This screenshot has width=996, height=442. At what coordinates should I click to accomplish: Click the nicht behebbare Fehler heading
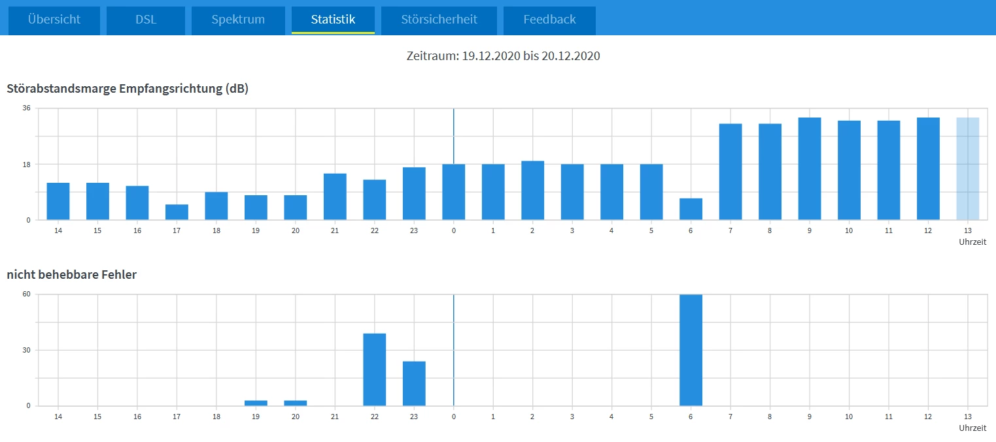click(72, 275)
